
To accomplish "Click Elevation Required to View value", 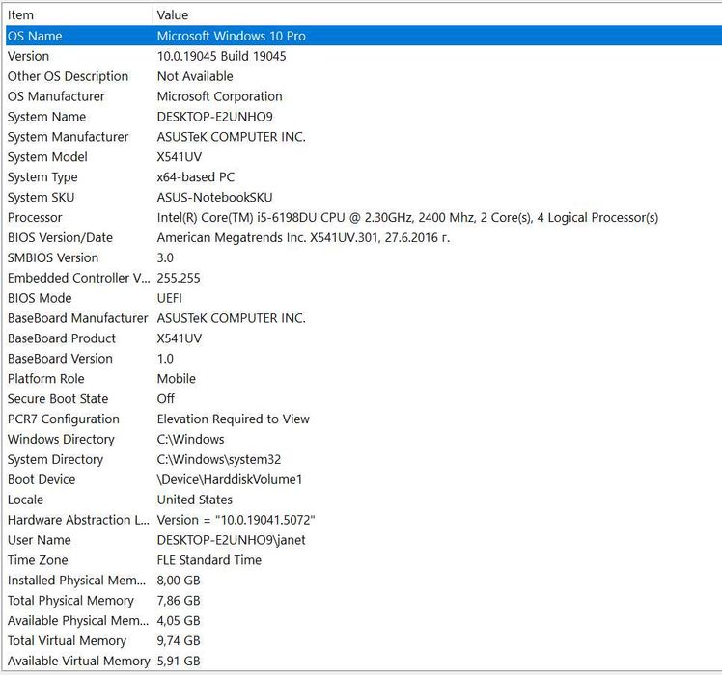I will point(233,419).
